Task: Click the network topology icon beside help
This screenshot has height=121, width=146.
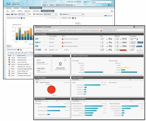Action: 111,5
